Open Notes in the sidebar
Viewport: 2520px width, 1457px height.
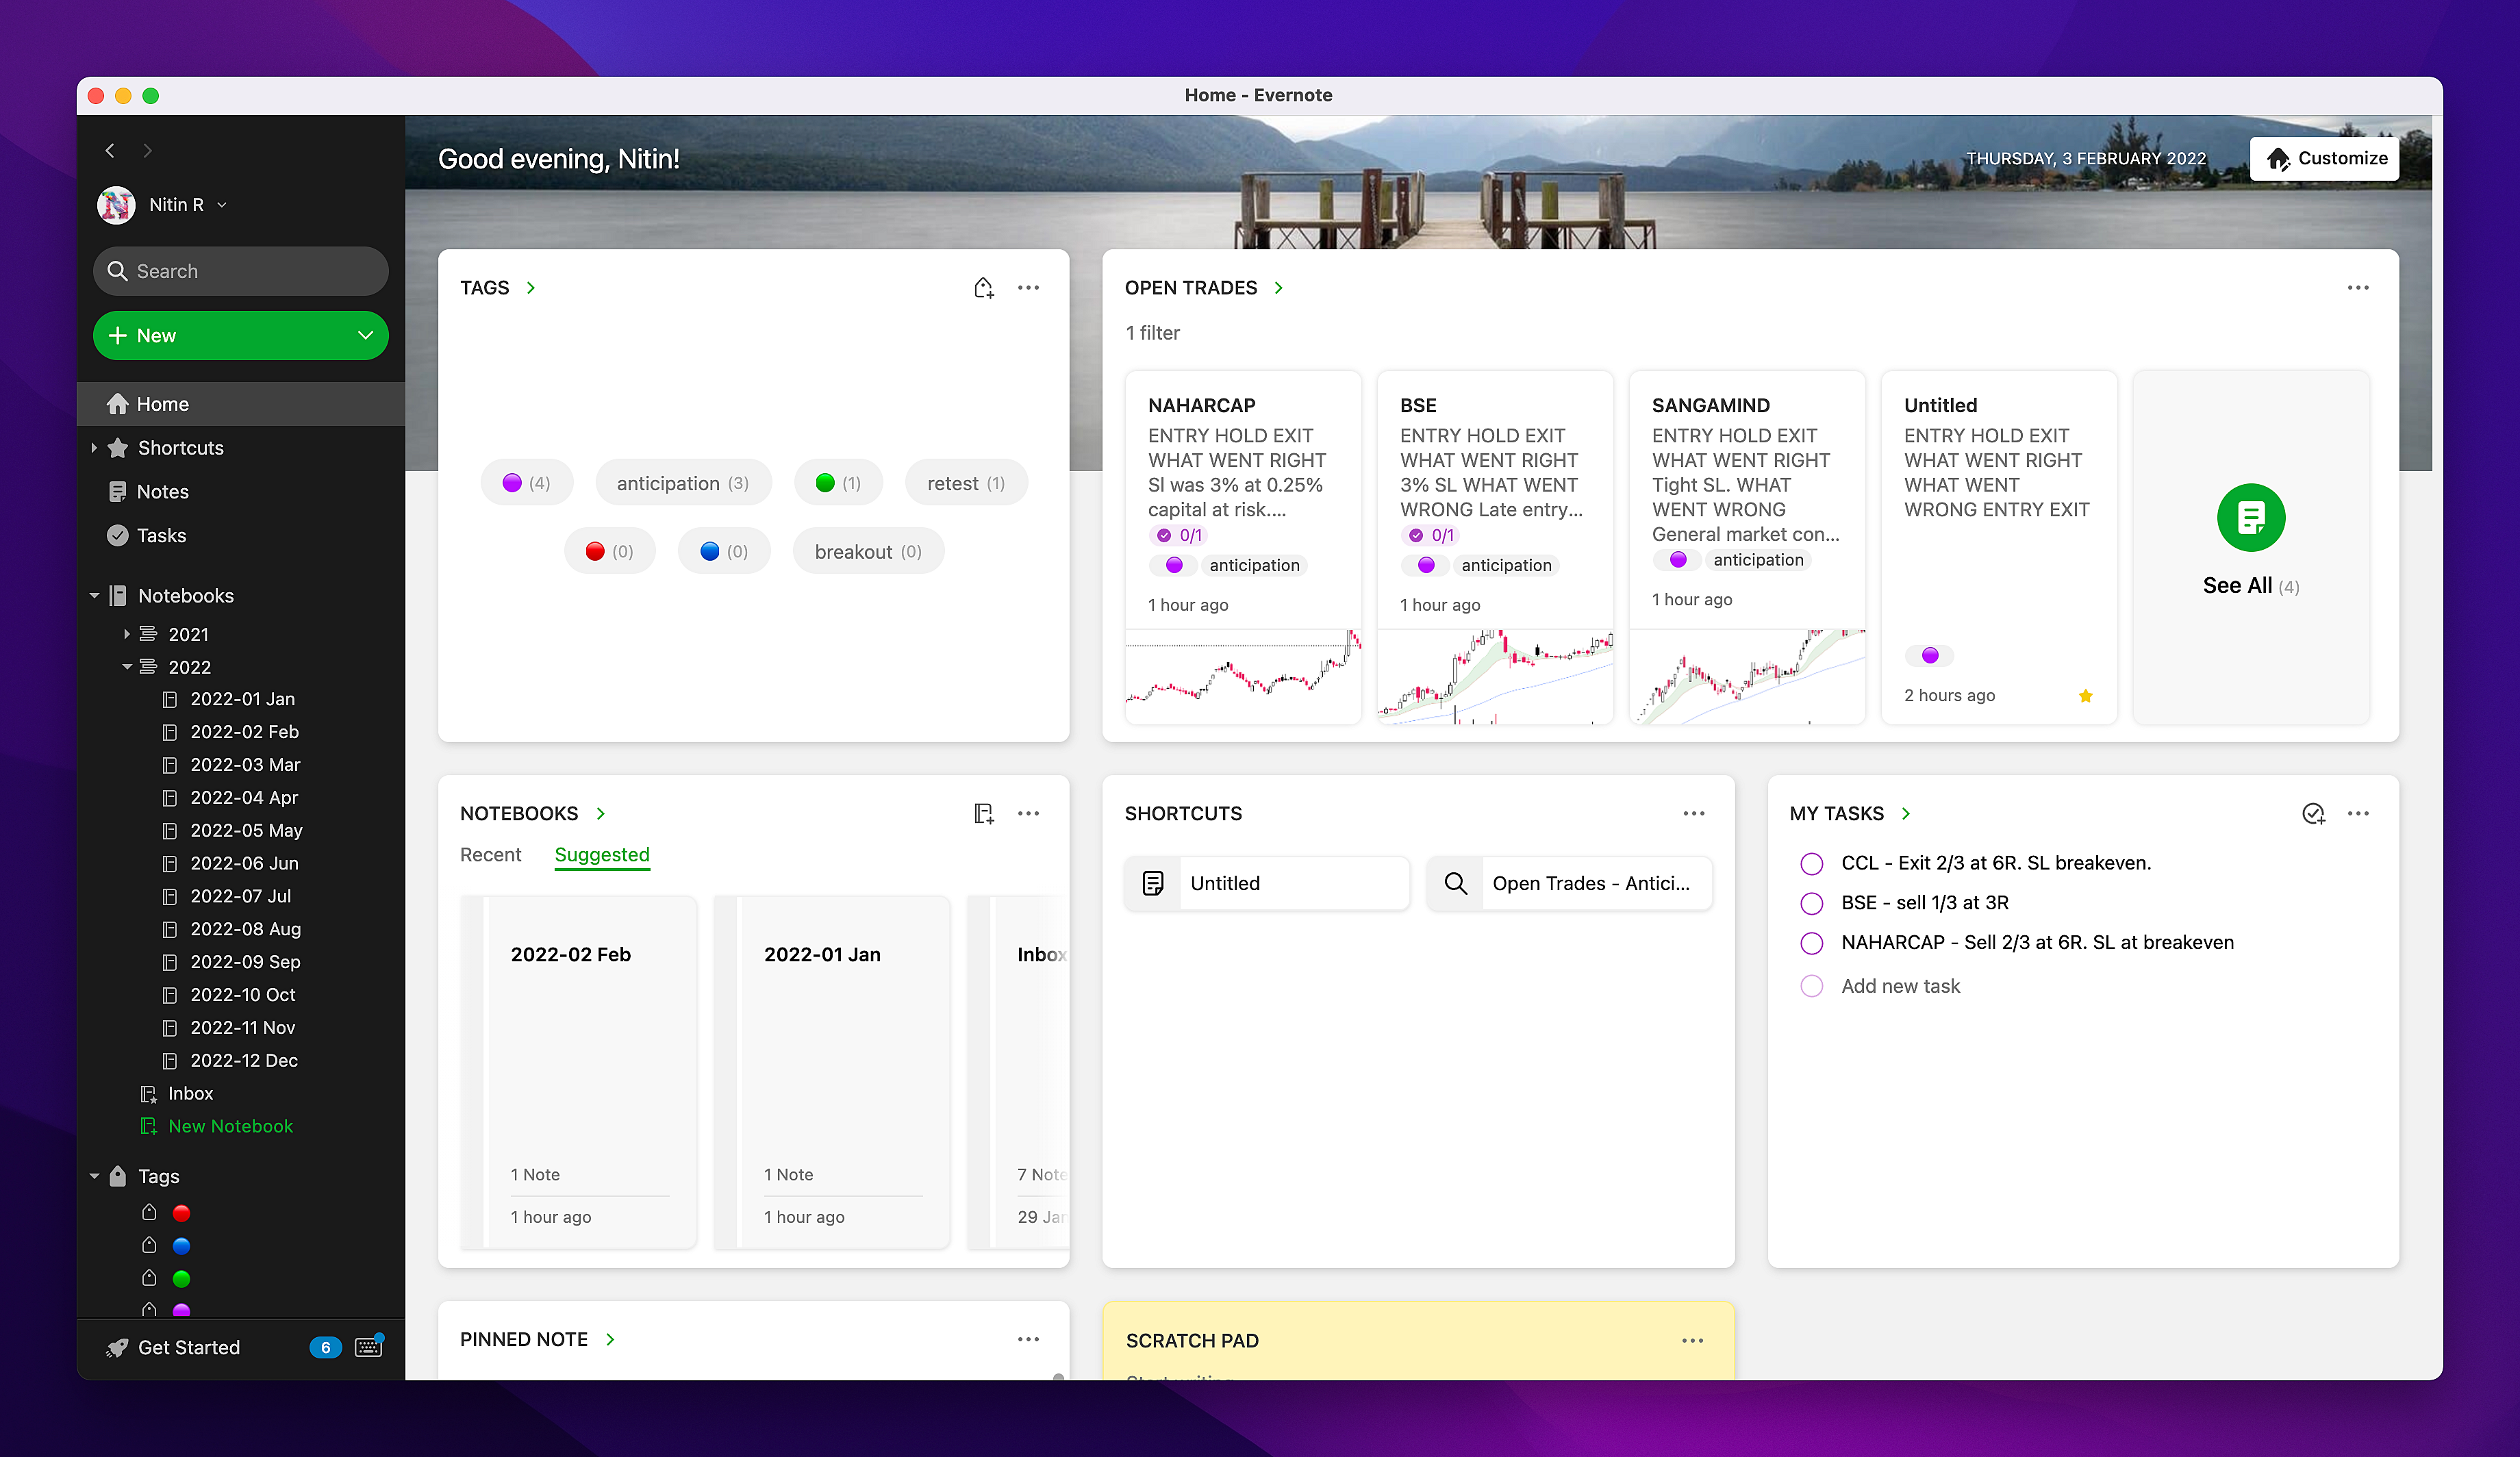coord(241,492)
